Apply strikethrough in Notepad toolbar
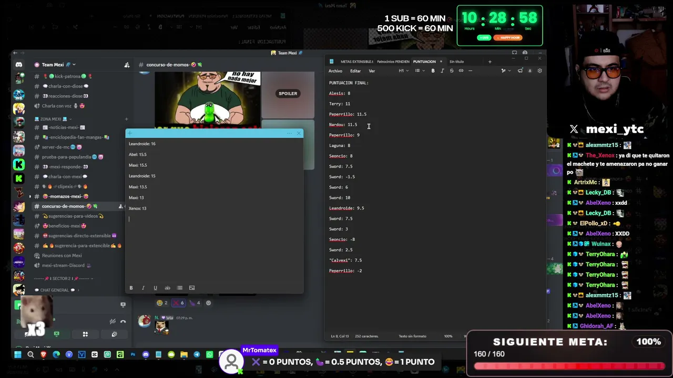The height and width of the screenshot is (378, 673). 452,71
